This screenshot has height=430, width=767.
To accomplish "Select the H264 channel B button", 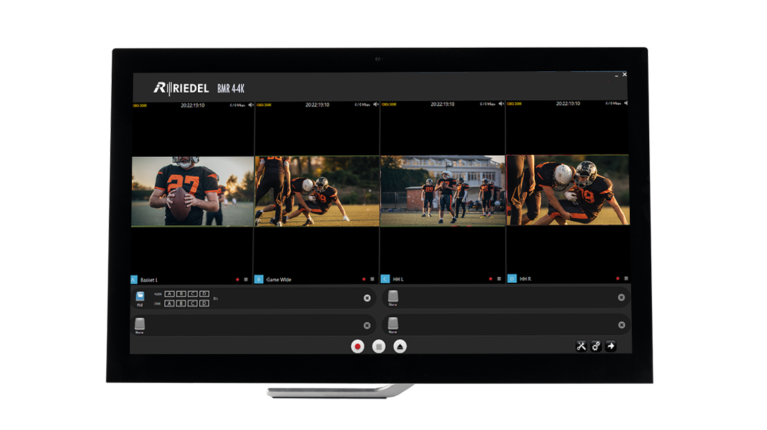I will point(181,294).
